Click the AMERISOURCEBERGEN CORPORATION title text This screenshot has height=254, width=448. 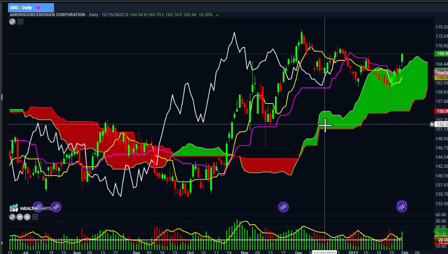pos(48,14)
